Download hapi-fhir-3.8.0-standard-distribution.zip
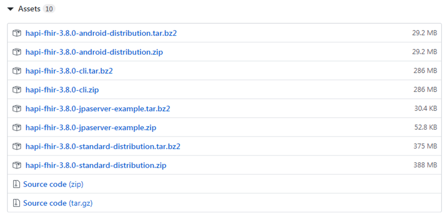The width and height of the screenshot is (445, 214). point(96,165)
